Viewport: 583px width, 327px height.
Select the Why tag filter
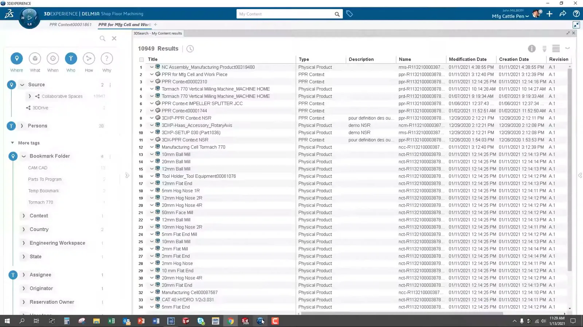(x=107, y=58)
